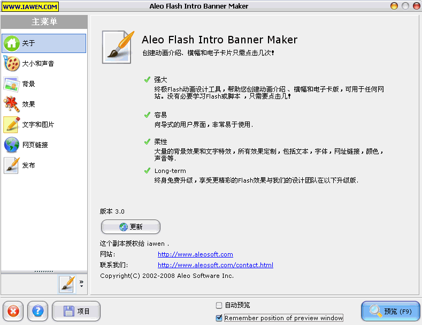Click the 更新 update button

[131, 227]
